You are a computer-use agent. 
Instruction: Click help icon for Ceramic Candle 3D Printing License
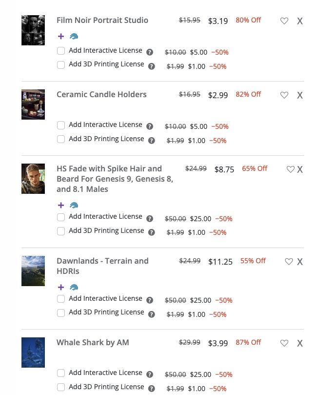click(x=152, y=141)
